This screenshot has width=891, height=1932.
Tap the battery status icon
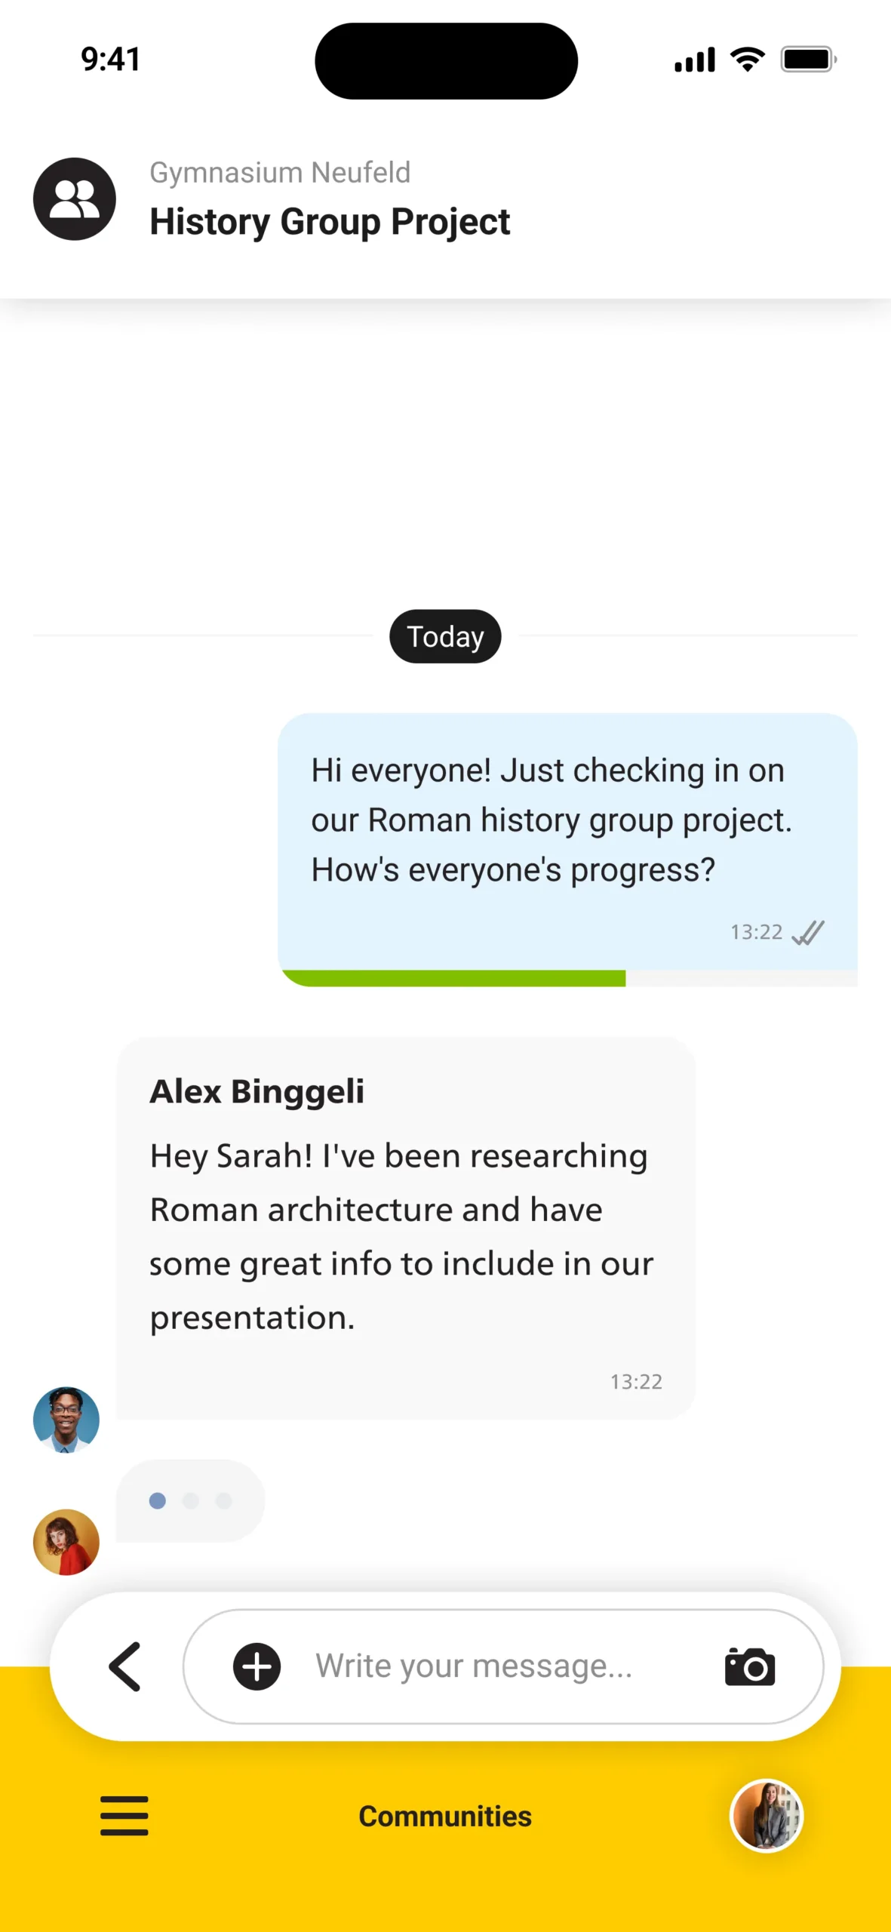coord(808,60)
